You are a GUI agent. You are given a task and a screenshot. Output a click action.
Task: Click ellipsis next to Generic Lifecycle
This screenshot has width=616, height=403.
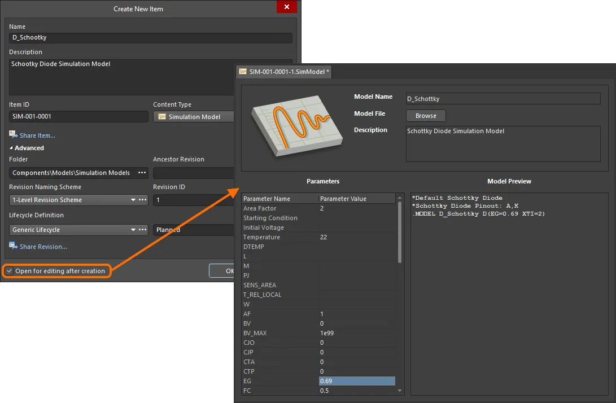[x=142, y=230]
